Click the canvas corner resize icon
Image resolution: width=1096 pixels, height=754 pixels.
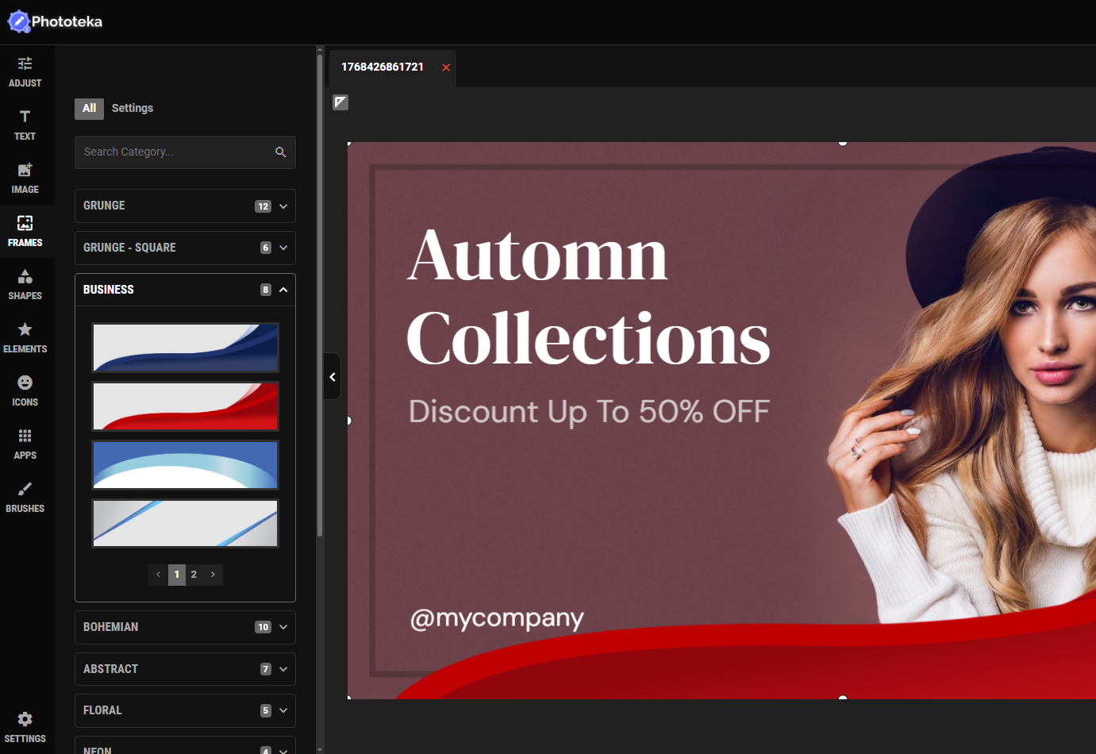point(340,102)
